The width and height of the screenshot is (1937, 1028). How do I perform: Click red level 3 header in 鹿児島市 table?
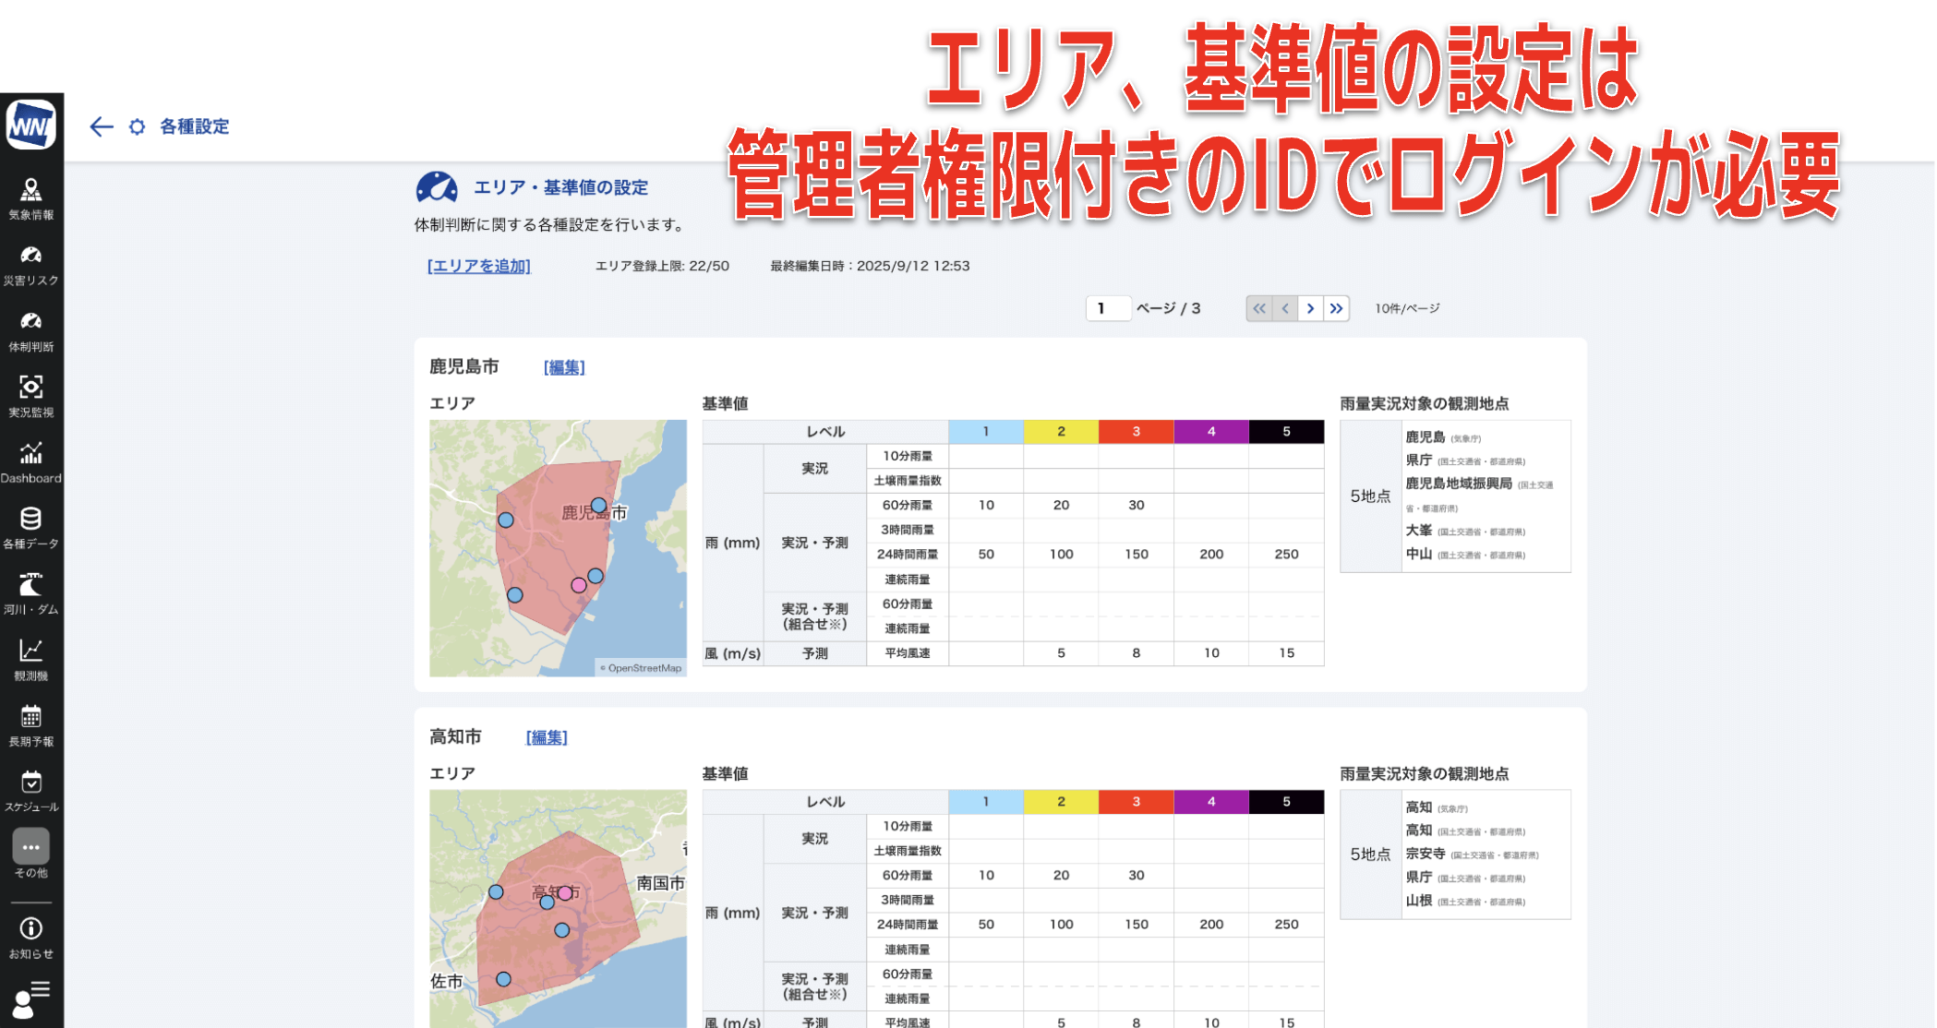point(1136,432)
